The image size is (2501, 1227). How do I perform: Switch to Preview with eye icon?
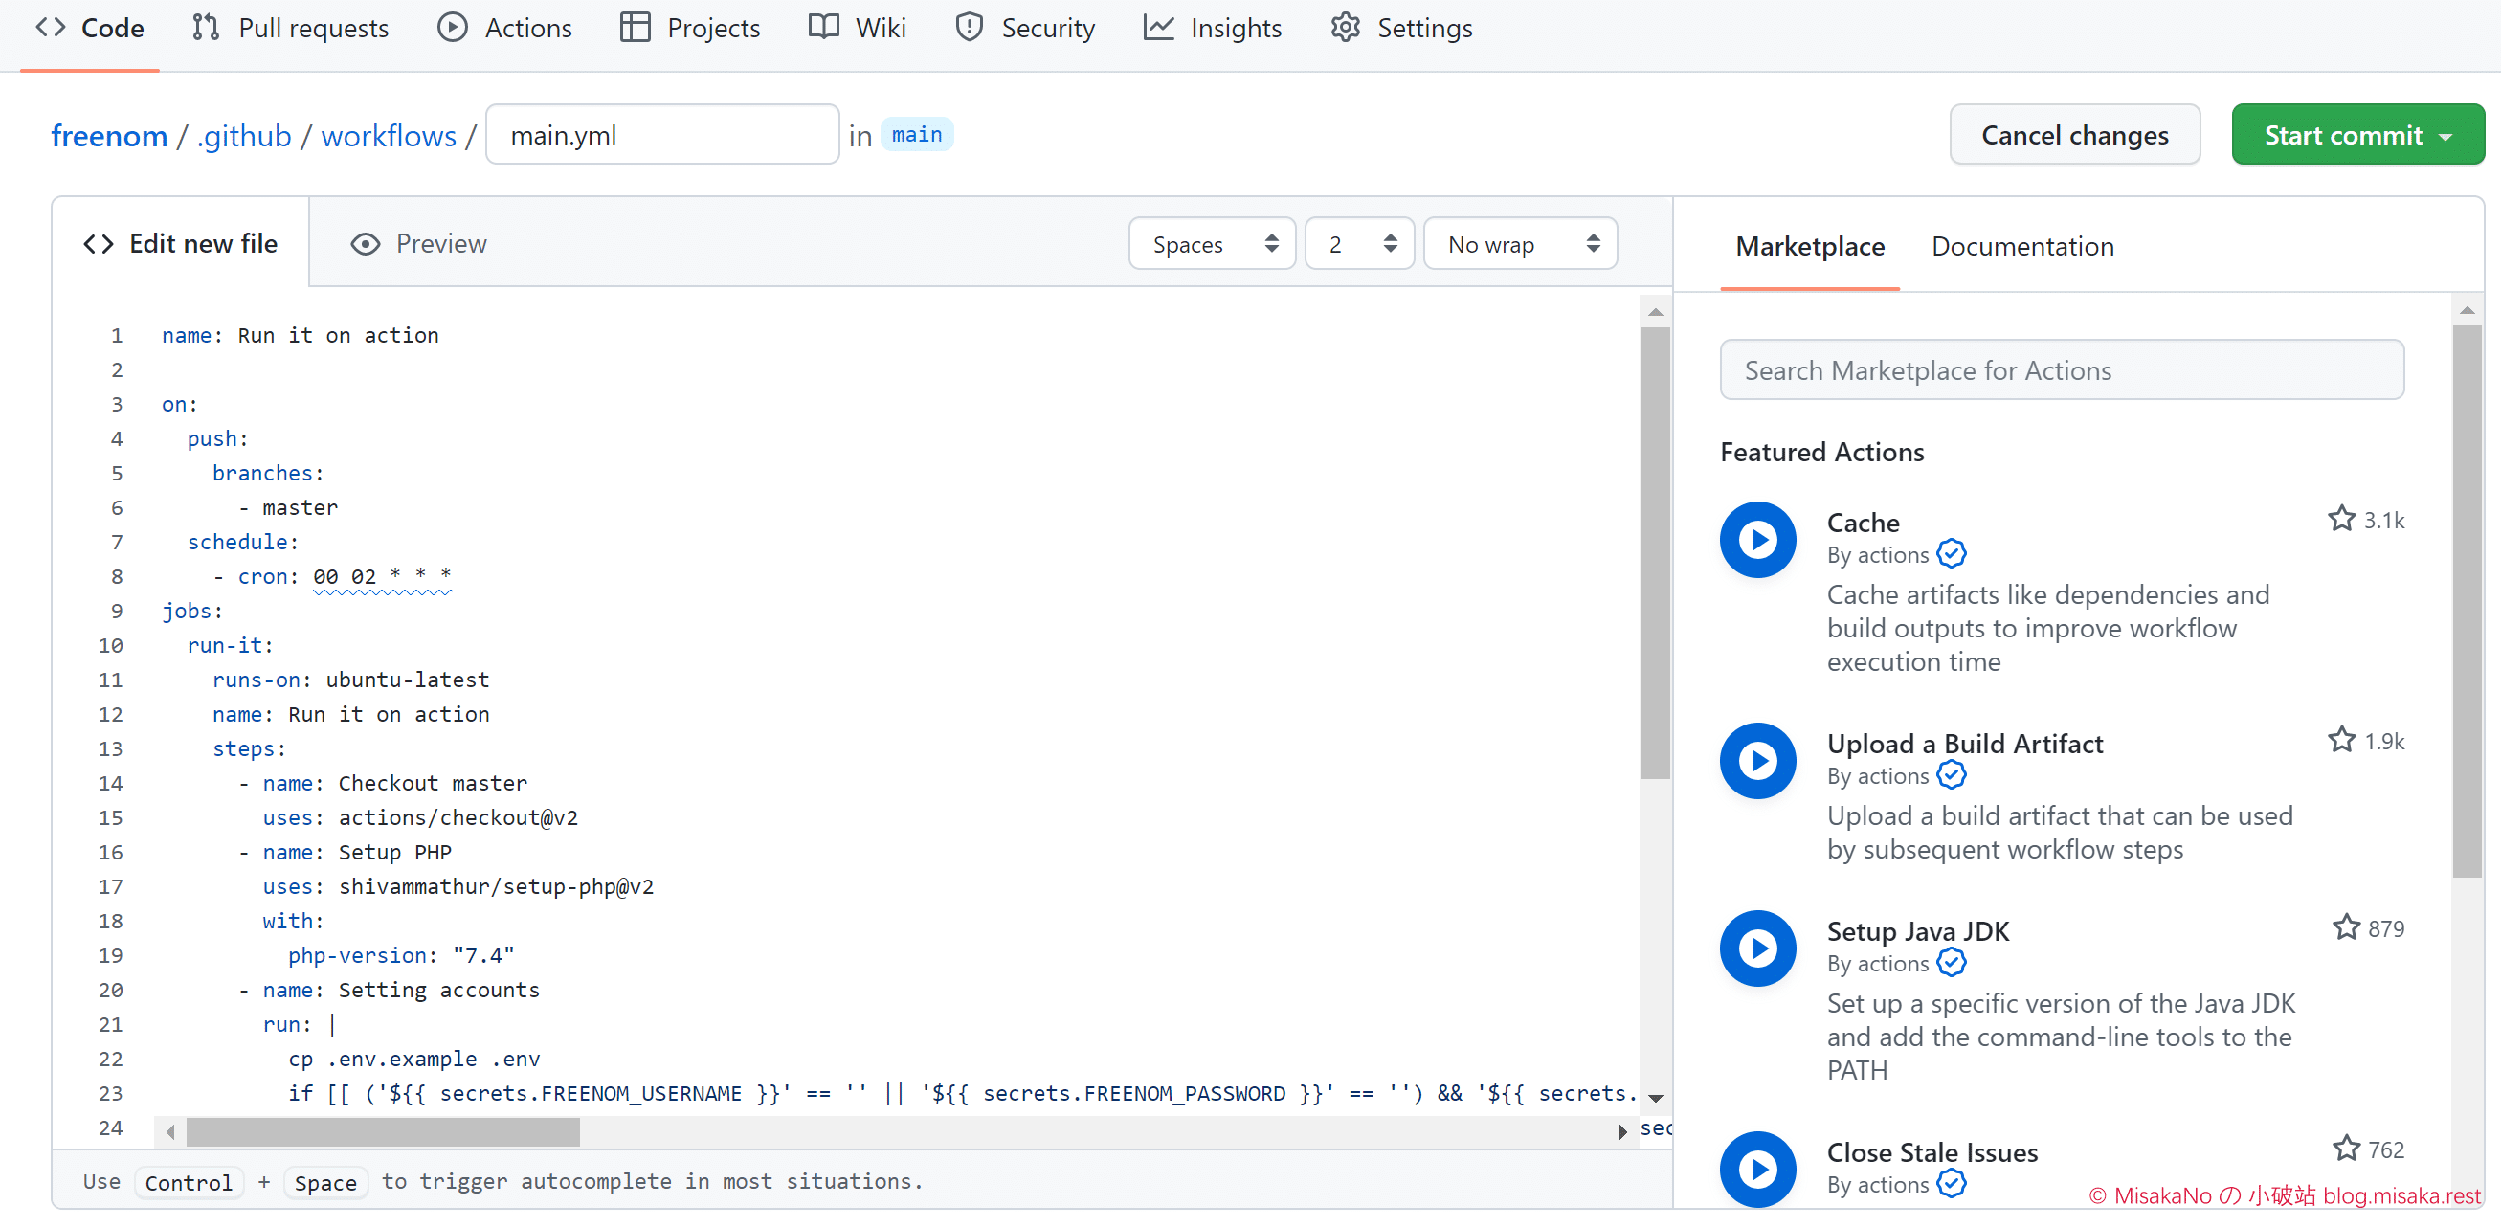point(418,244)
